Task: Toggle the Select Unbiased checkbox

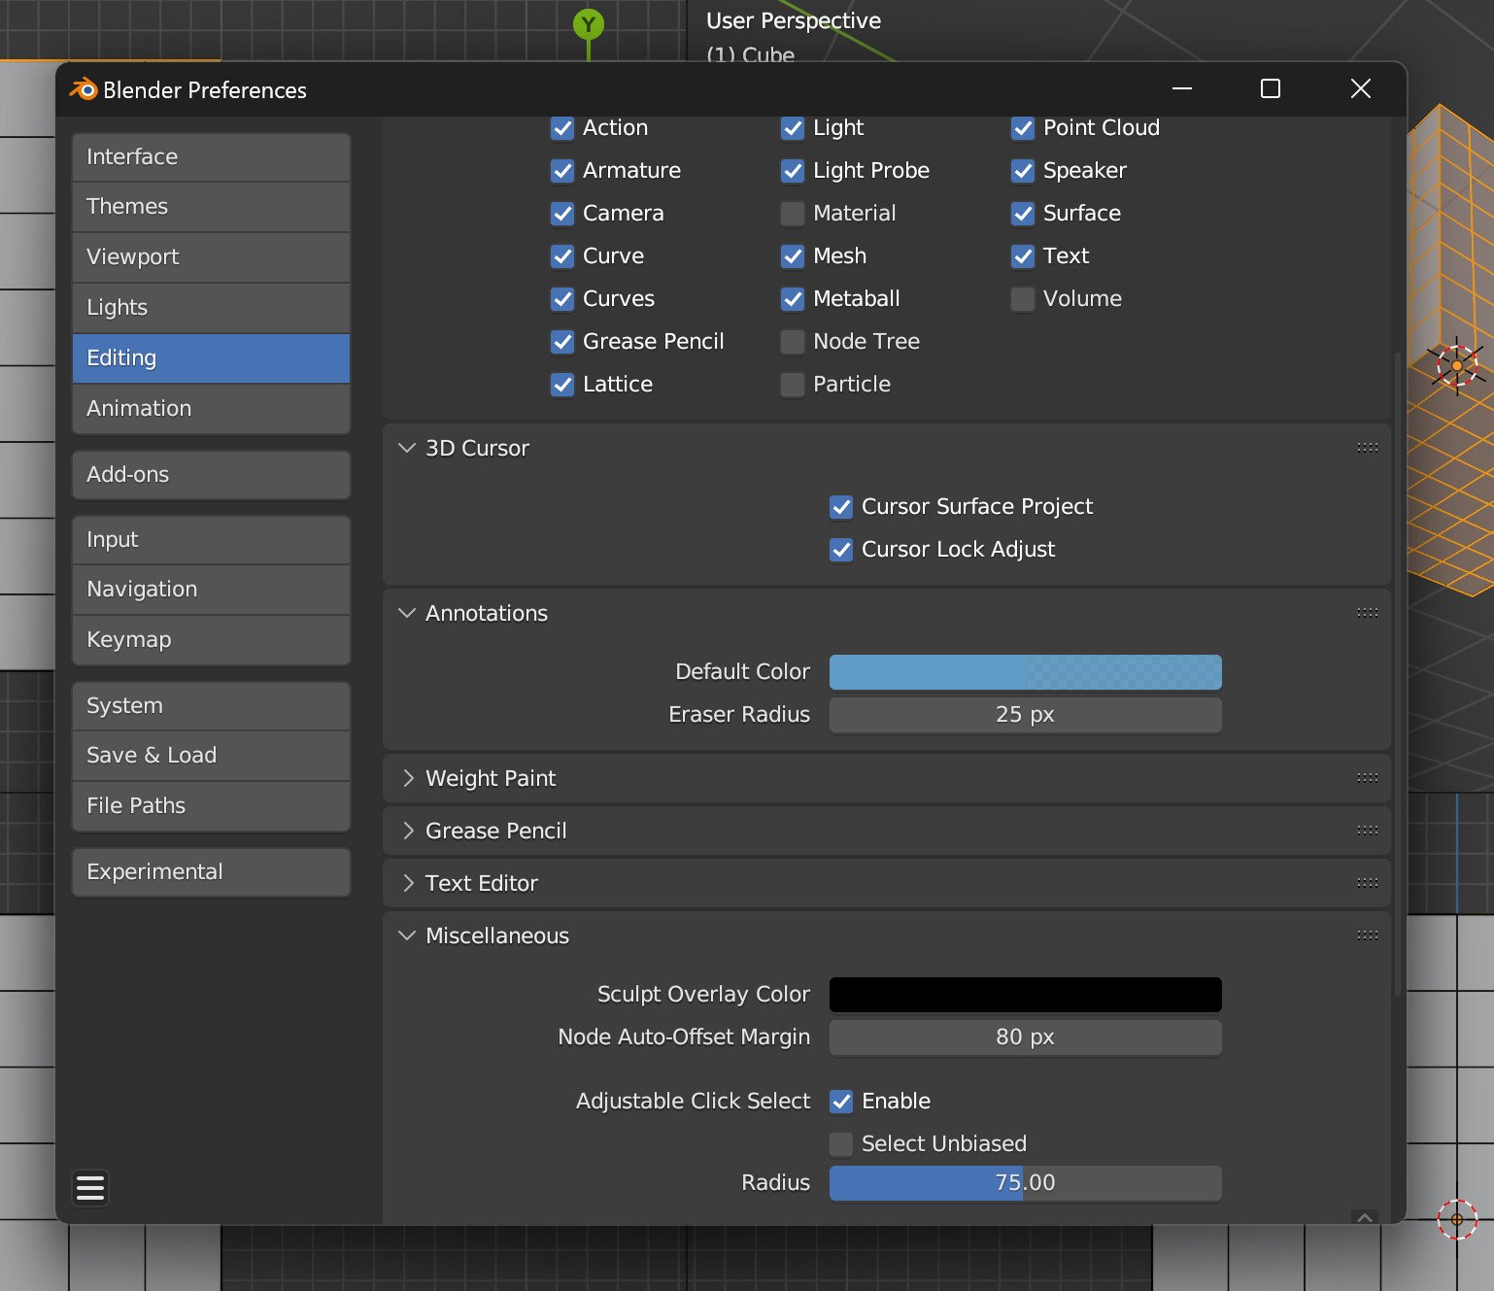Action: (x=841, y=1144)
